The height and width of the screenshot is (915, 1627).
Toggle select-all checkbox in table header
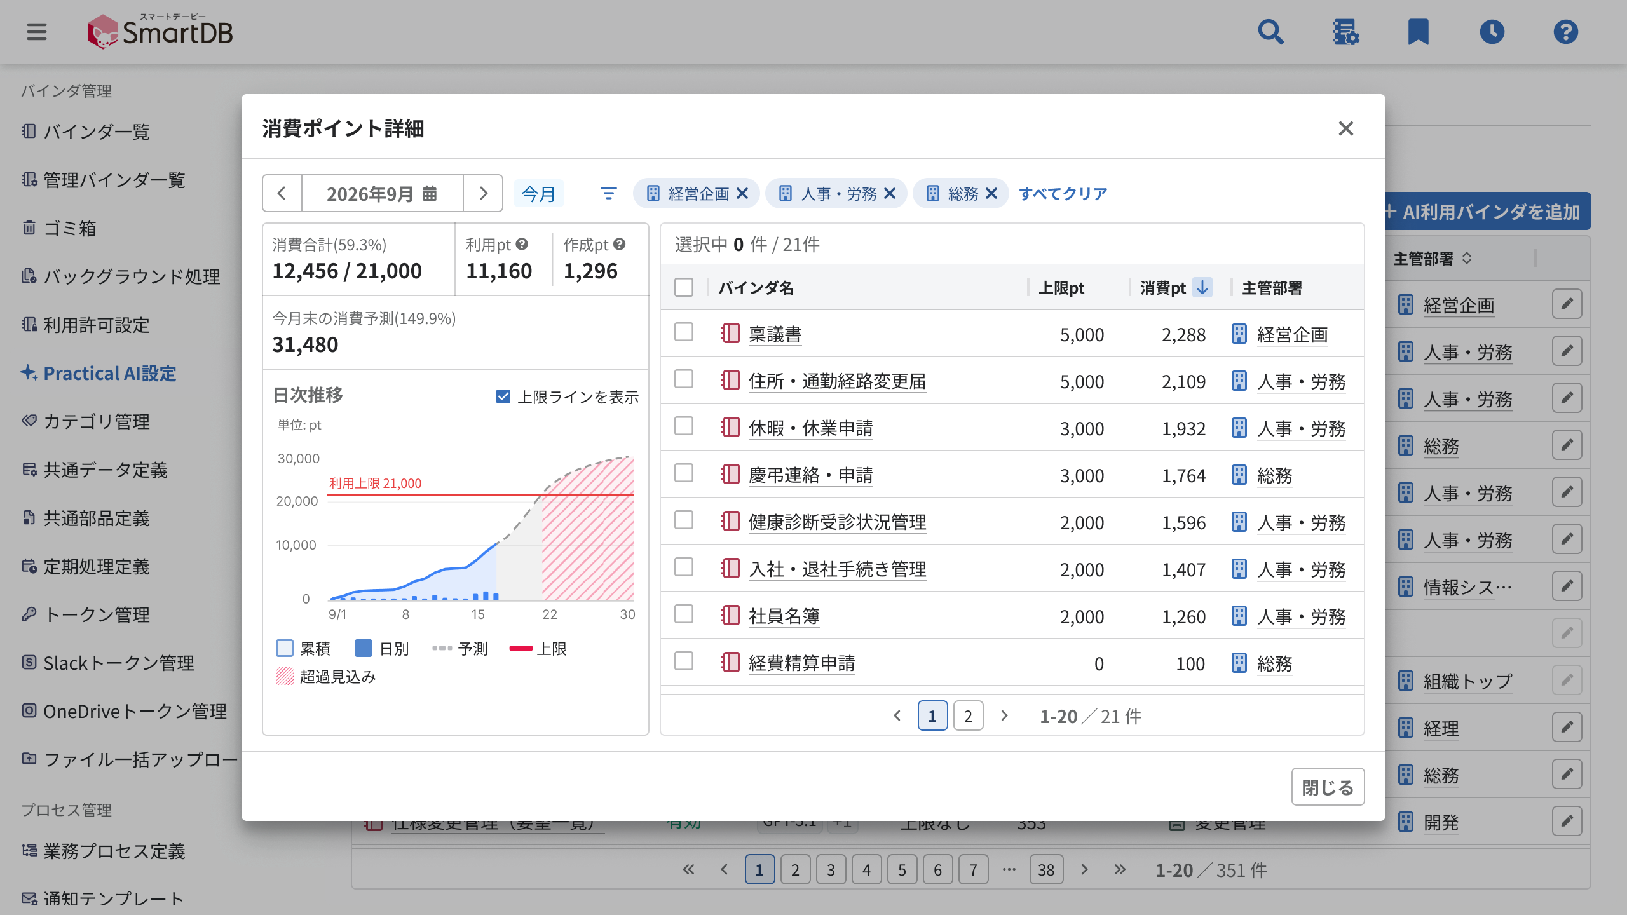pos(684,287)
